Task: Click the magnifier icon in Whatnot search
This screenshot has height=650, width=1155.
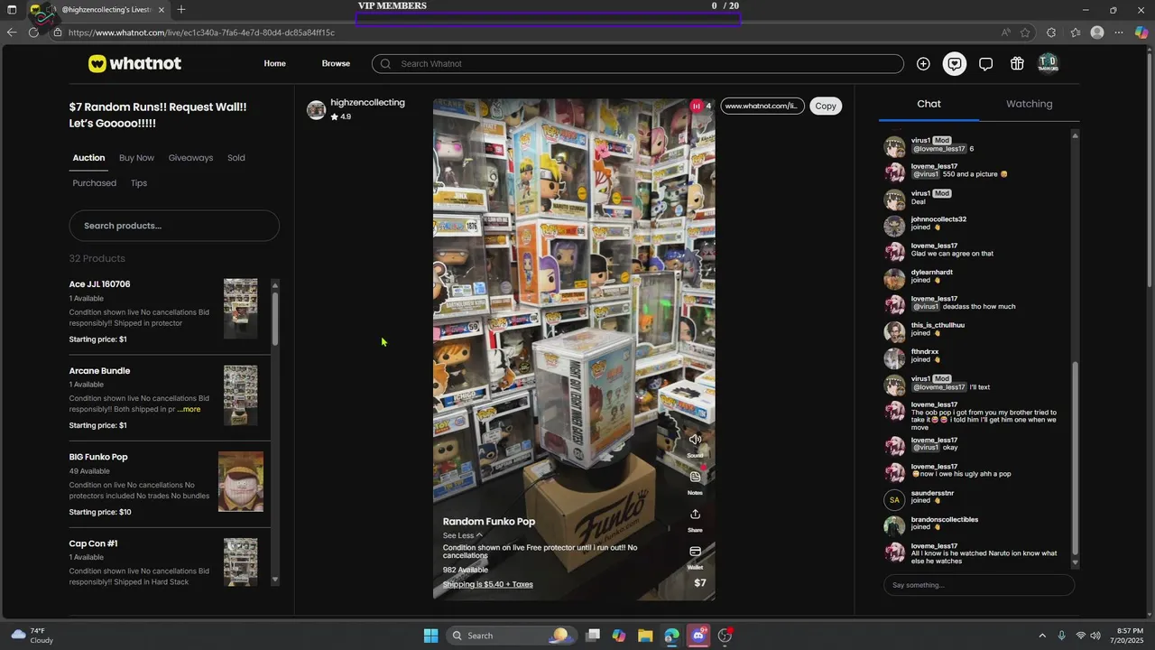Action: 386,63
